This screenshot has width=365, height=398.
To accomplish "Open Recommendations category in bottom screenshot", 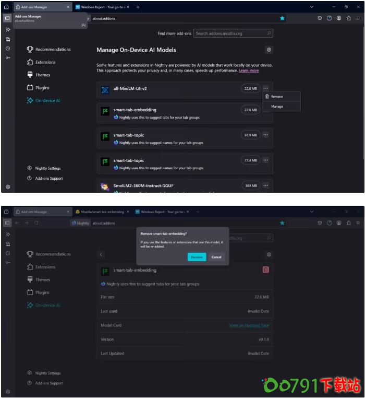I will click(x=48, y=254).
